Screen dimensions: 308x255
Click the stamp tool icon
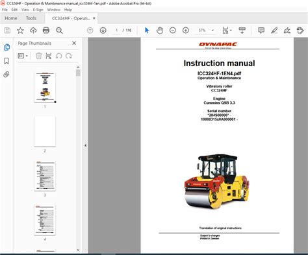pos(300,30)
